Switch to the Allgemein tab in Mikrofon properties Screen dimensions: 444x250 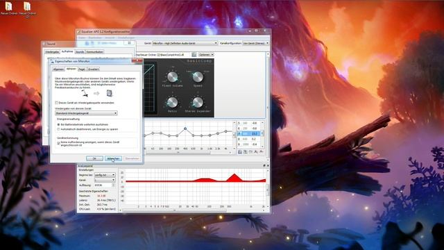click(58, 69)
